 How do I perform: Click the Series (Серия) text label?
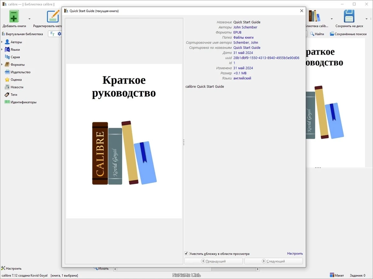tap(15, 57)
